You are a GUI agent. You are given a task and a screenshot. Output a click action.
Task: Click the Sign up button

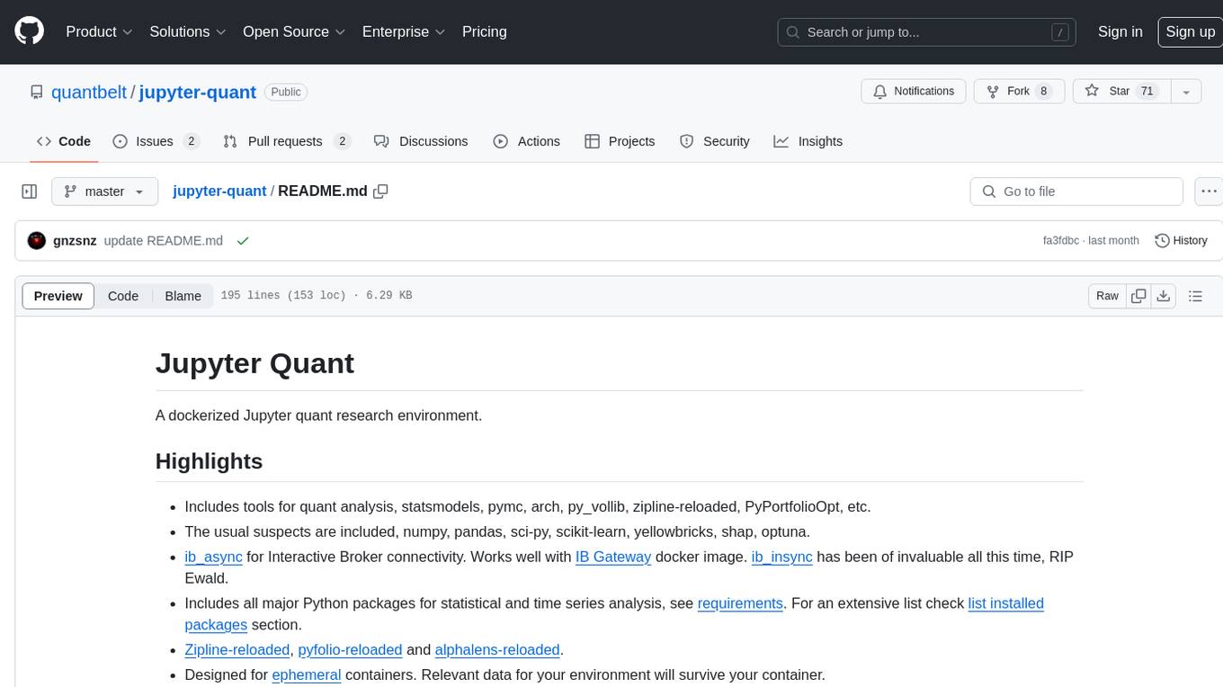point(1190,31)
